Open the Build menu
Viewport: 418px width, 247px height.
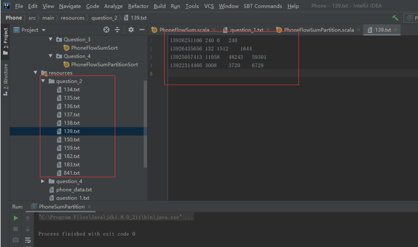(160, 6)
